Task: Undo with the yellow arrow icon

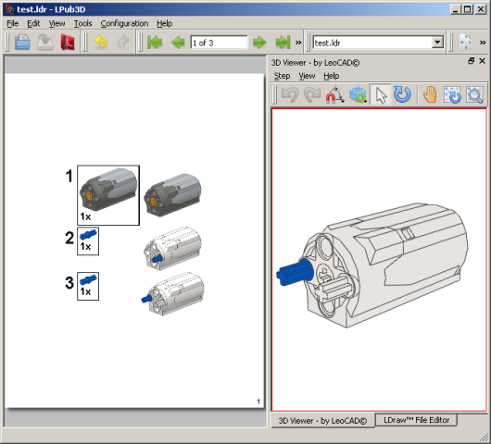Action: coord(101,43)
